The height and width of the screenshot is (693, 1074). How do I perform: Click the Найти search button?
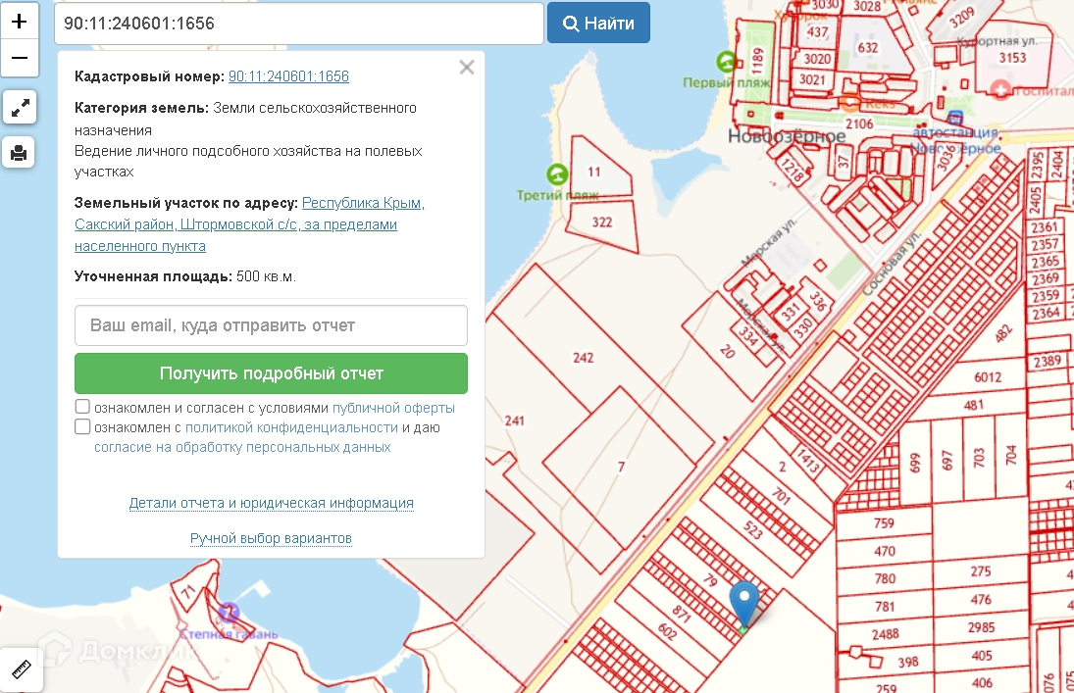[598, 24]
